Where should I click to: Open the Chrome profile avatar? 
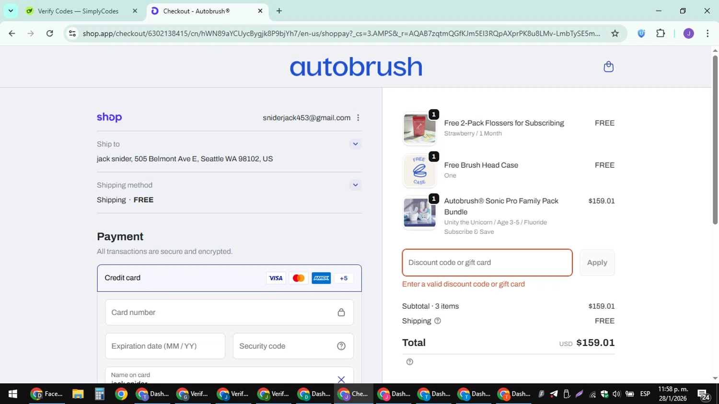tap(688, 33)
